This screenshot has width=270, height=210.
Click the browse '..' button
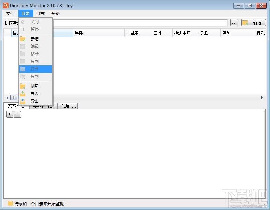(234, 23)
